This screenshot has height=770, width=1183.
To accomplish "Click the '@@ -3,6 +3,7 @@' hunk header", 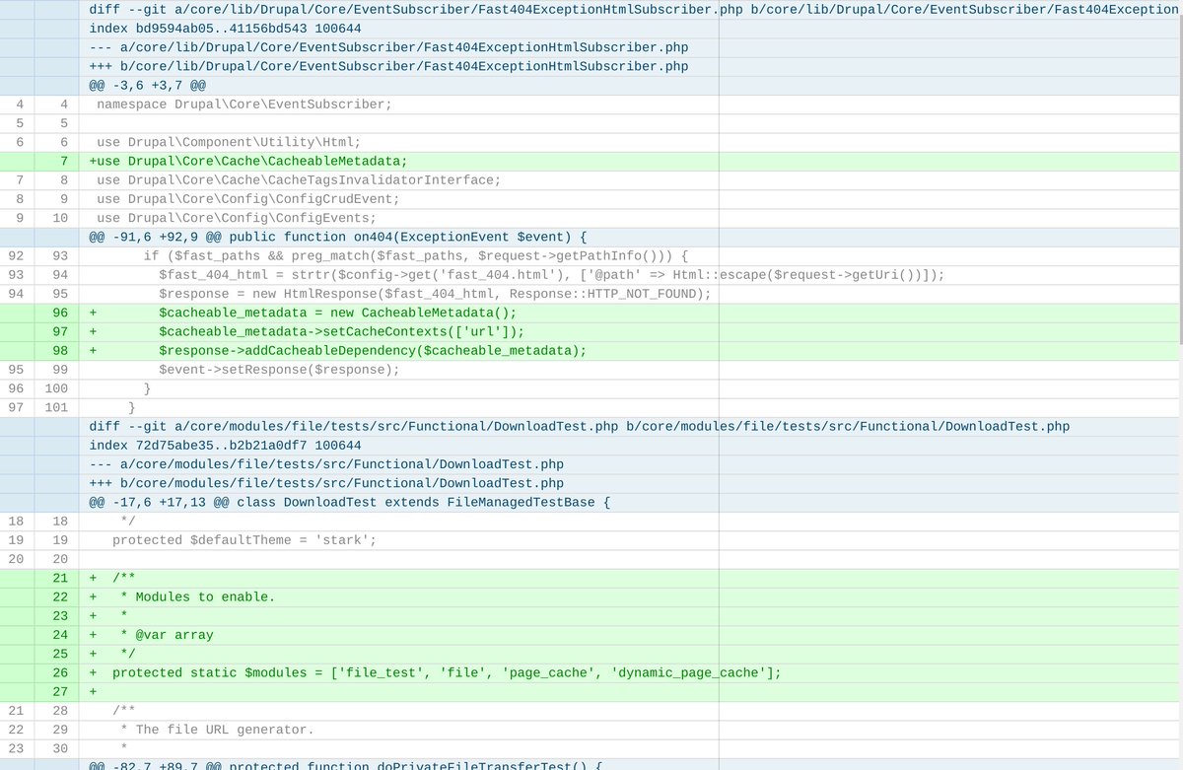I will click(148, 86).
